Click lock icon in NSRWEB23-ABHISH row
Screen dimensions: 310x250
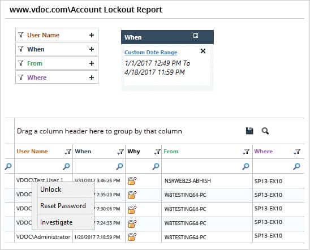(x=132, y=180)
